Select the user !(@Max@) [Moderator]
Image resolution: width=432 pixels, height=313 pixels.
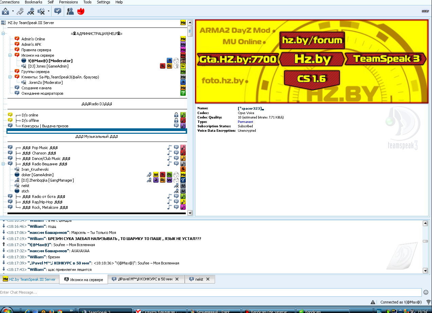tap(50, 61)
